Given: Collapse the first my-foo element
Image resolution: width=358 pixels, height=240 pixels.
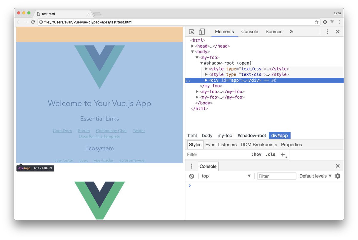Looking at the screenshot, I should [x=197, y=57].
